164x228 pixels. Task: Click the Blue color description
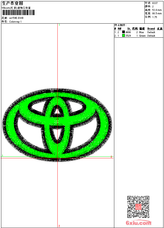click(x=141, y=32)
